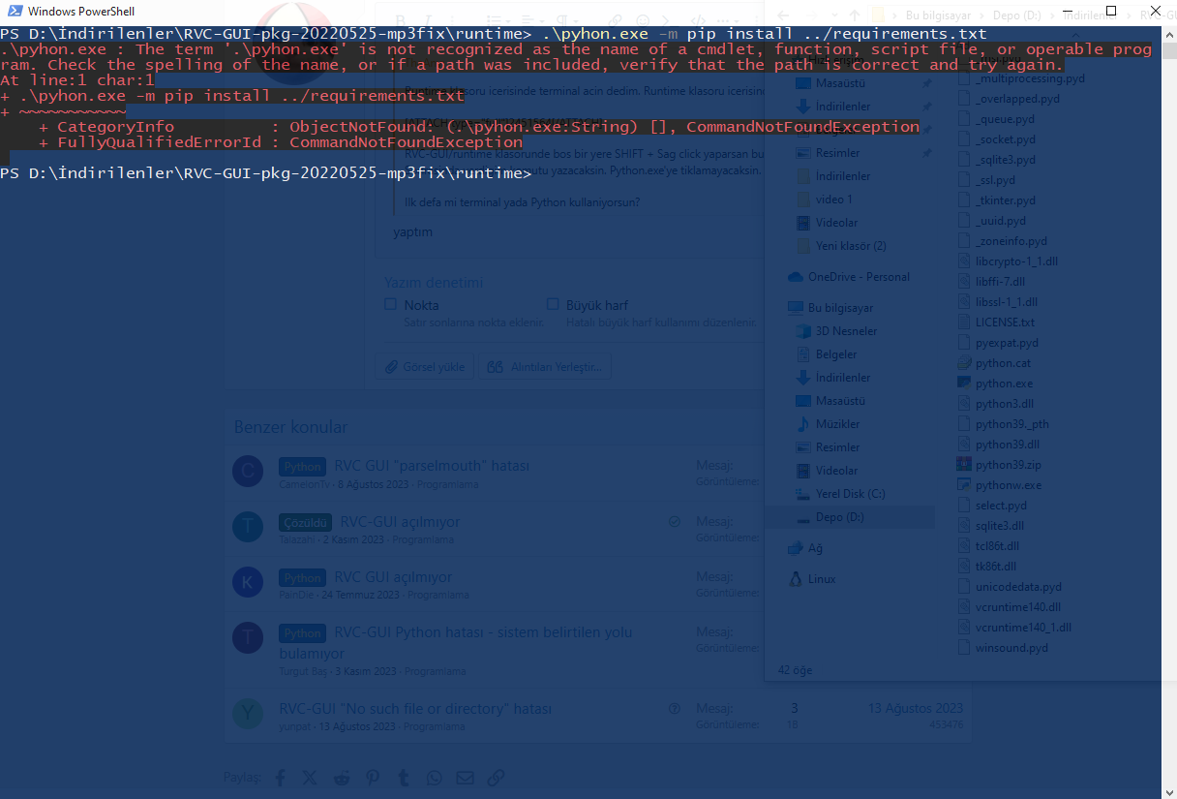The height and width of the screenshot is (799, 1177).
Task: Share the page via the email envelope icon
Action: (466, 778)
